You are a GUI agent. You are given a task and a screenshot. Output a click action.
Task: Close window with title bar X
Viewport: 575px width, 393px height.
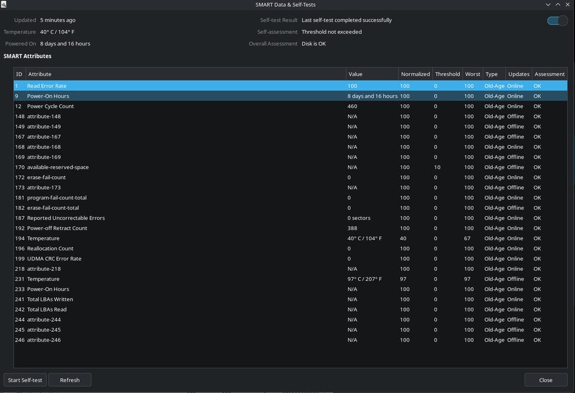(x=567, y=4)
